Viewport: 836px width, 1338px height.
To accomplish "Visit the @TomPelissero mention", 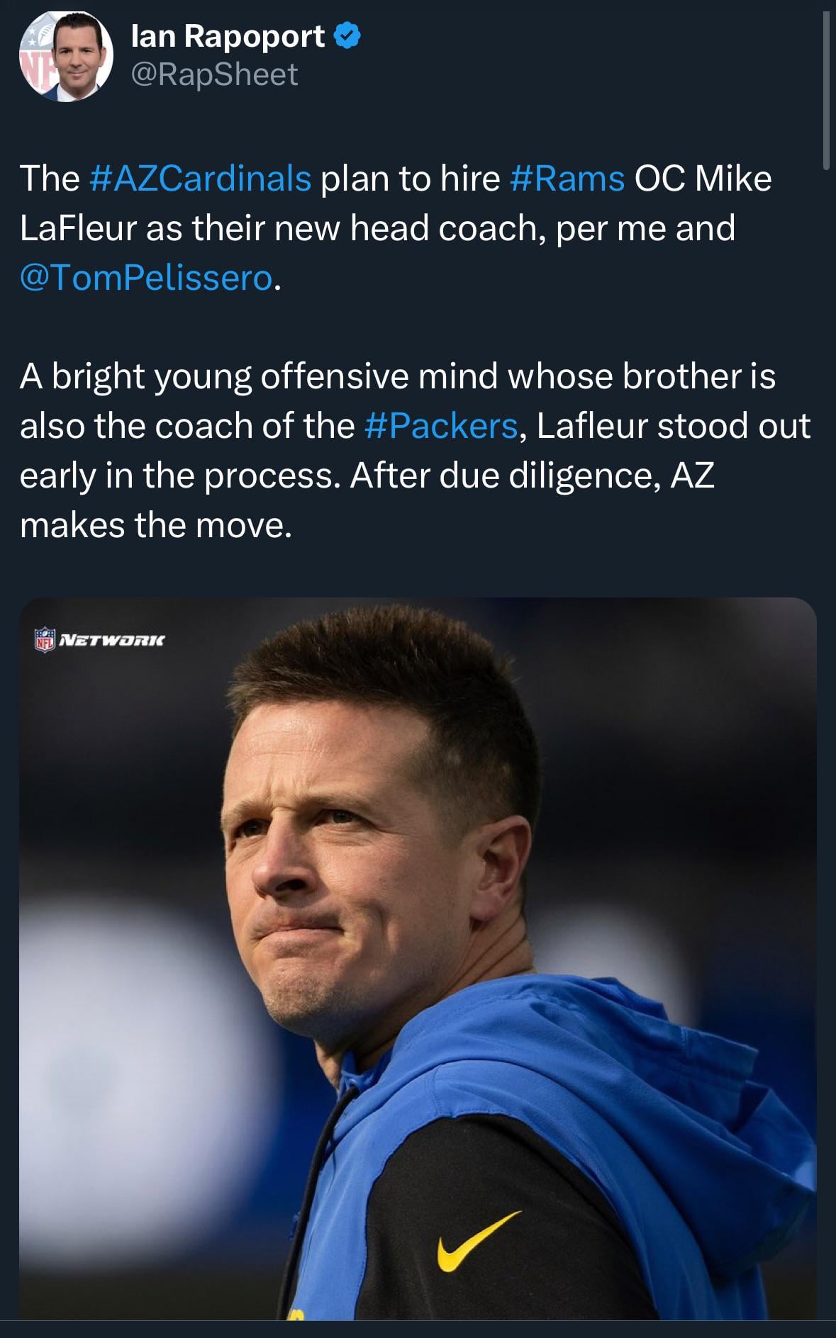I will tap(146, 277).
